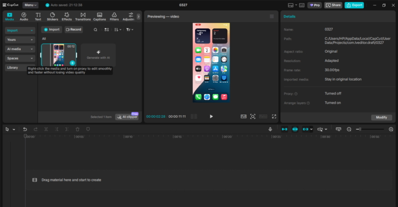Open the Effects tab
Image resolution: width=398 pixels, height=207 pixels.
(x=67, y=17)
